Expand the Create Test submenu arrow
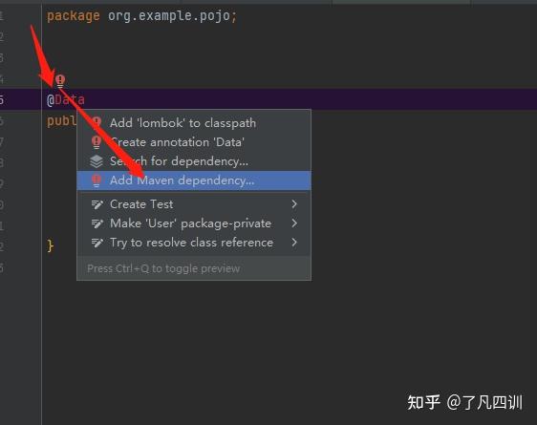The width and height of the screenshot is (537, 425). click(x=294, y=204)
